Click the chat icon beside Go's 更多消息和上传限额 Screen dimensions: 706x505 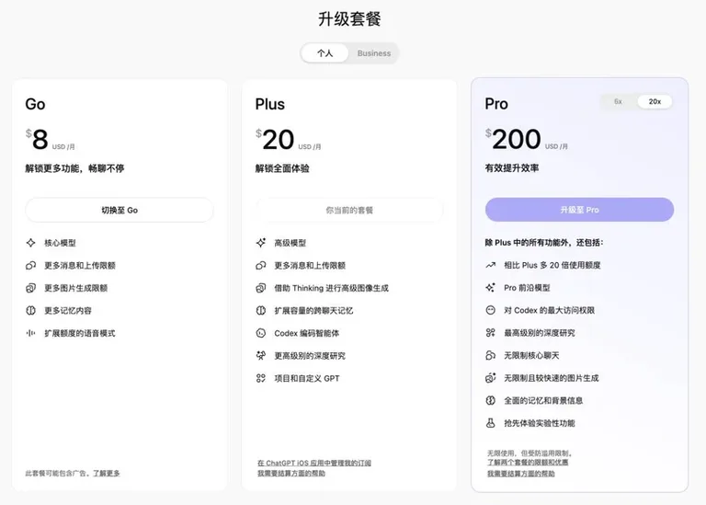30,265
